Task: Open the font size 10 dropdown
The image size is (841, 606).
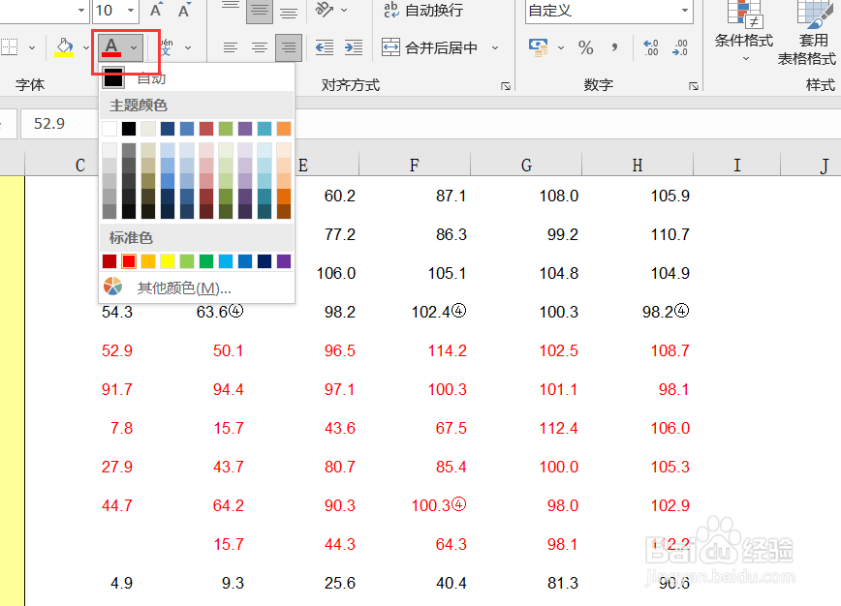Action: [x=131, y=11]
